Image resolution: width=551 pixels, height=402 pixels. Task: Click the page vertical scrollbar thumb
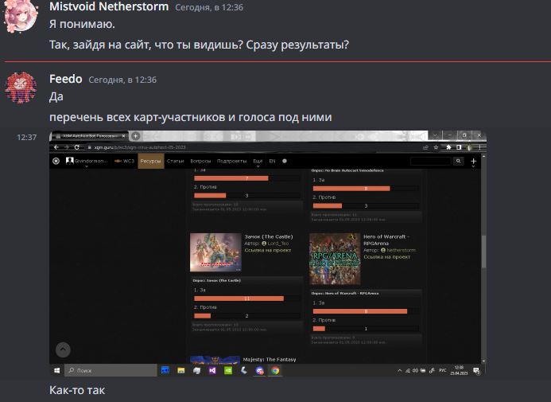tap(484, 252)
